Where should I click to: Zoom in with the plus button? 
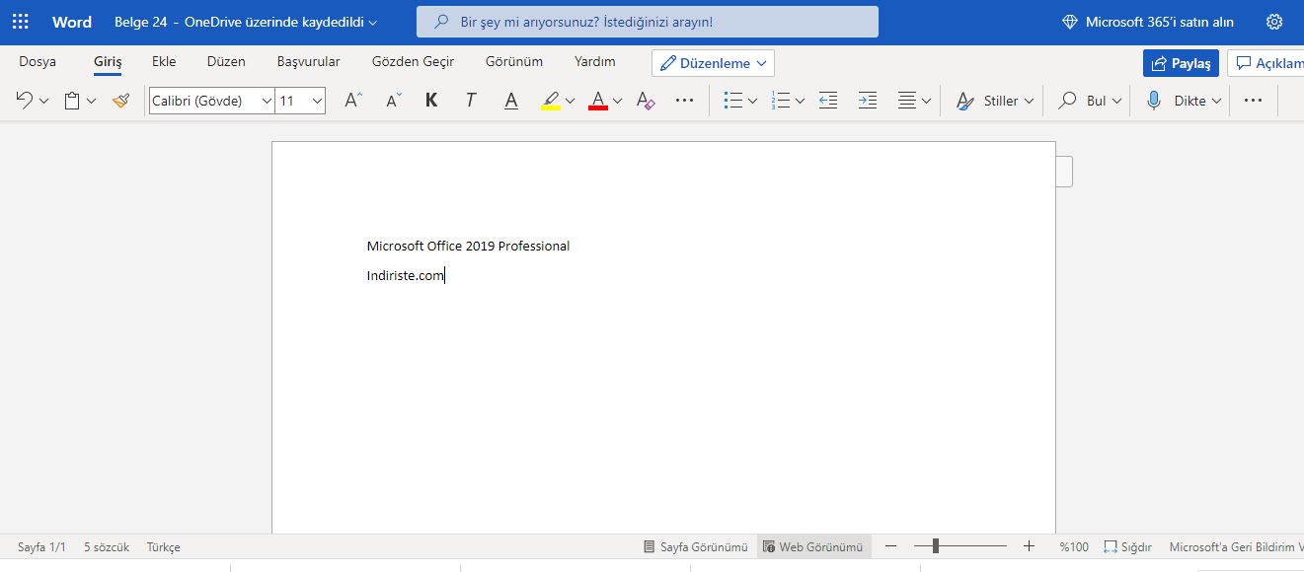(1029, 546)
